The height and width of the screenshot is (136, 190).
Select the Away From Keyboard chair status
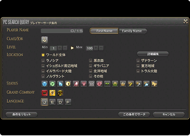[x=76, y=84]
